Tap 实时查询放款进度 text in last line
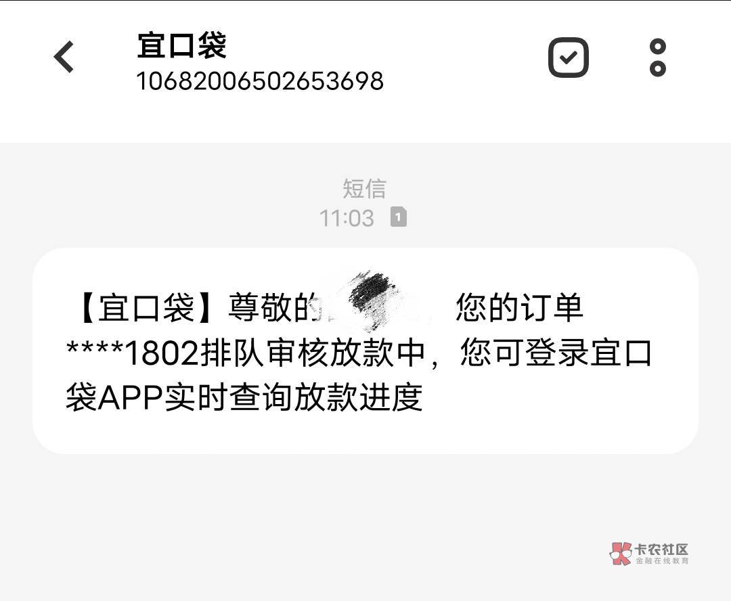Viewport: 731px width, 601px height. click(293, 398)
